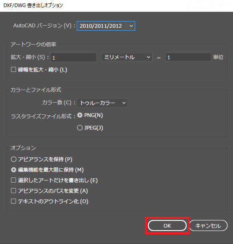The width and height of the screenshot is (233, 244).
Task: Open the ミリメートル unit dropdown
Action: (x=126, y=57)
